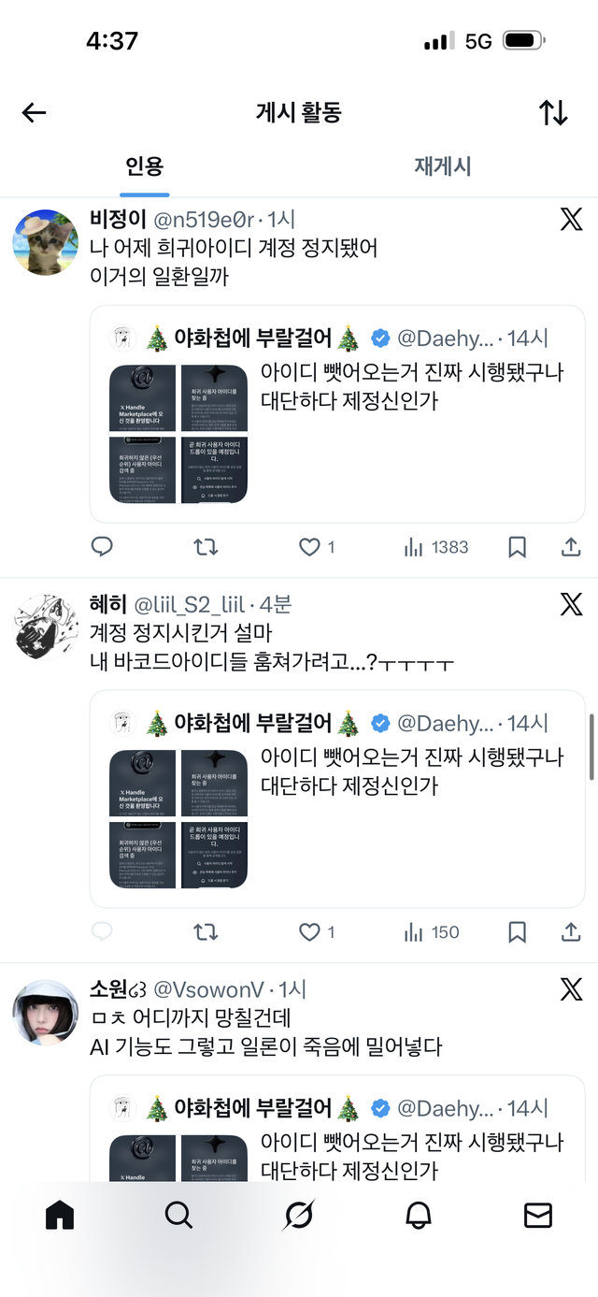Reply to 비정이's quote post
The width and height of the screenshot is (598, 1297).
tap(102, 547)
